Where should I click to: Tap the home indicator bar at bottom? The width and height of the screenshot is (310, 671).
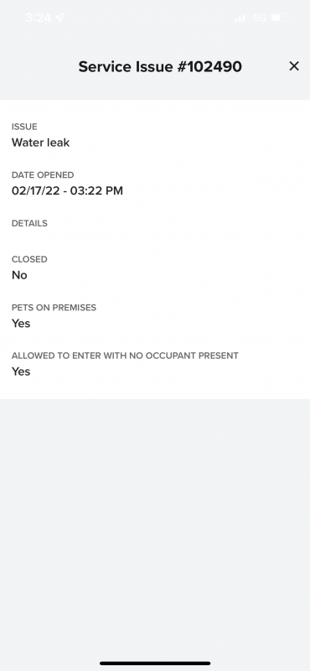155,663
